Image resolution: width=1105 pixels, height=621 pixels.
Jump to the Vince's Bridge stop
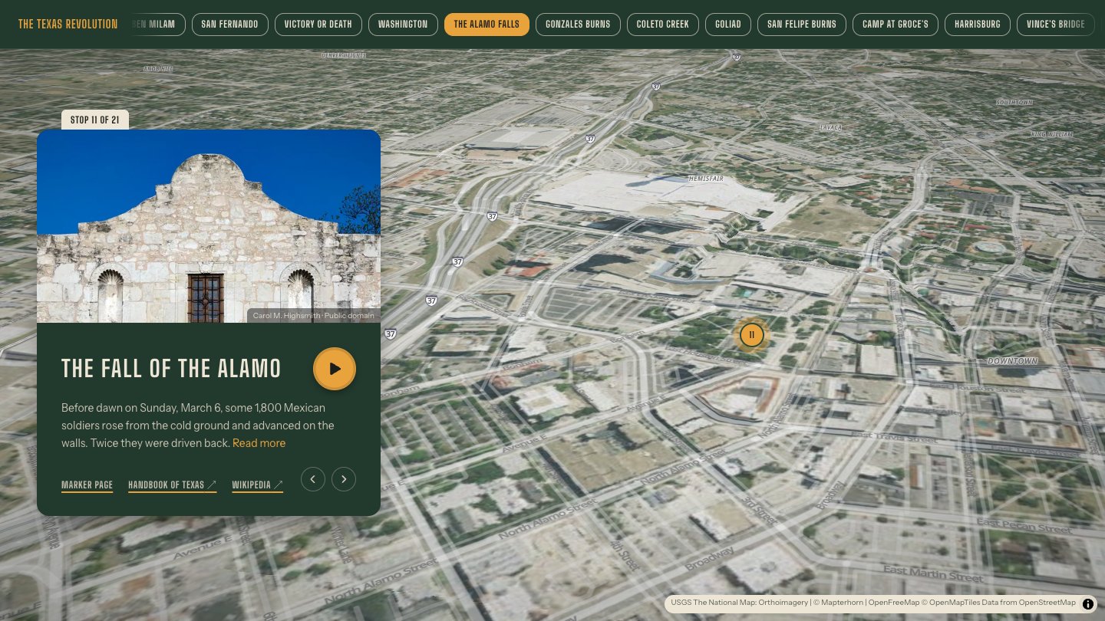(x=1056, y=25)
